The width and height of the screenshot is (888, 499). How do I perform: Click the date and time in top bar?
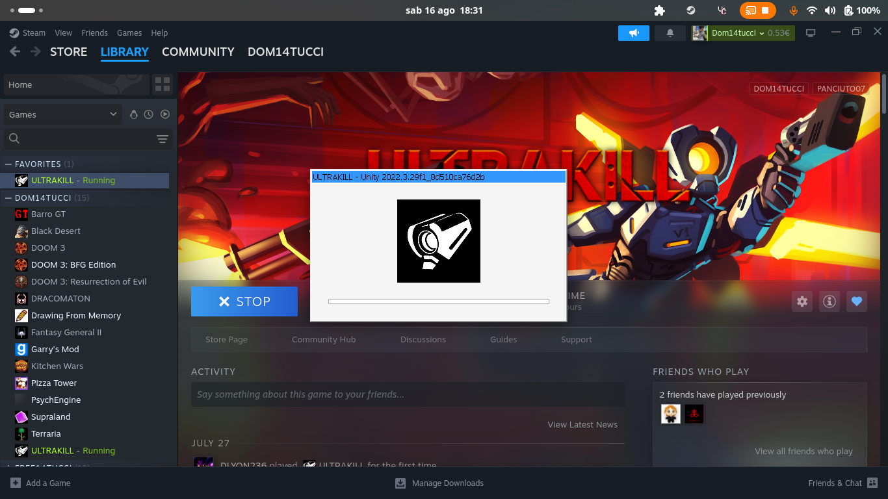(444, 10)
